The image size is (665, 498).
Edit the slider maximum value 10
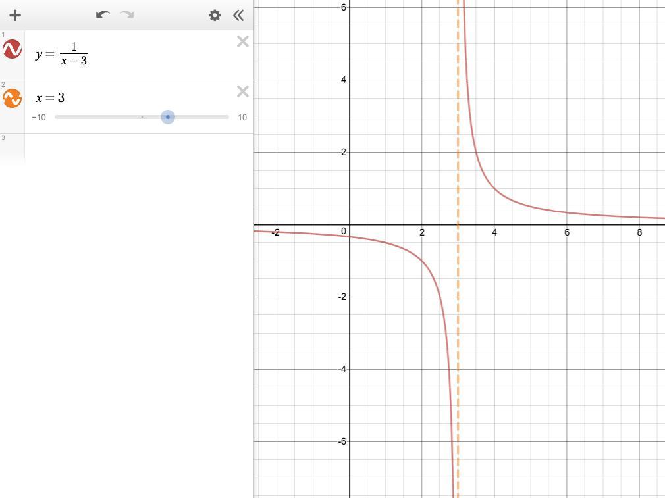tap(242, 117)
